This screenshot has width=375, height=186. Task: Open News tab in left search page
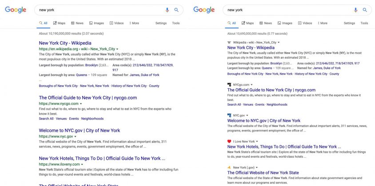pos(77,23)
